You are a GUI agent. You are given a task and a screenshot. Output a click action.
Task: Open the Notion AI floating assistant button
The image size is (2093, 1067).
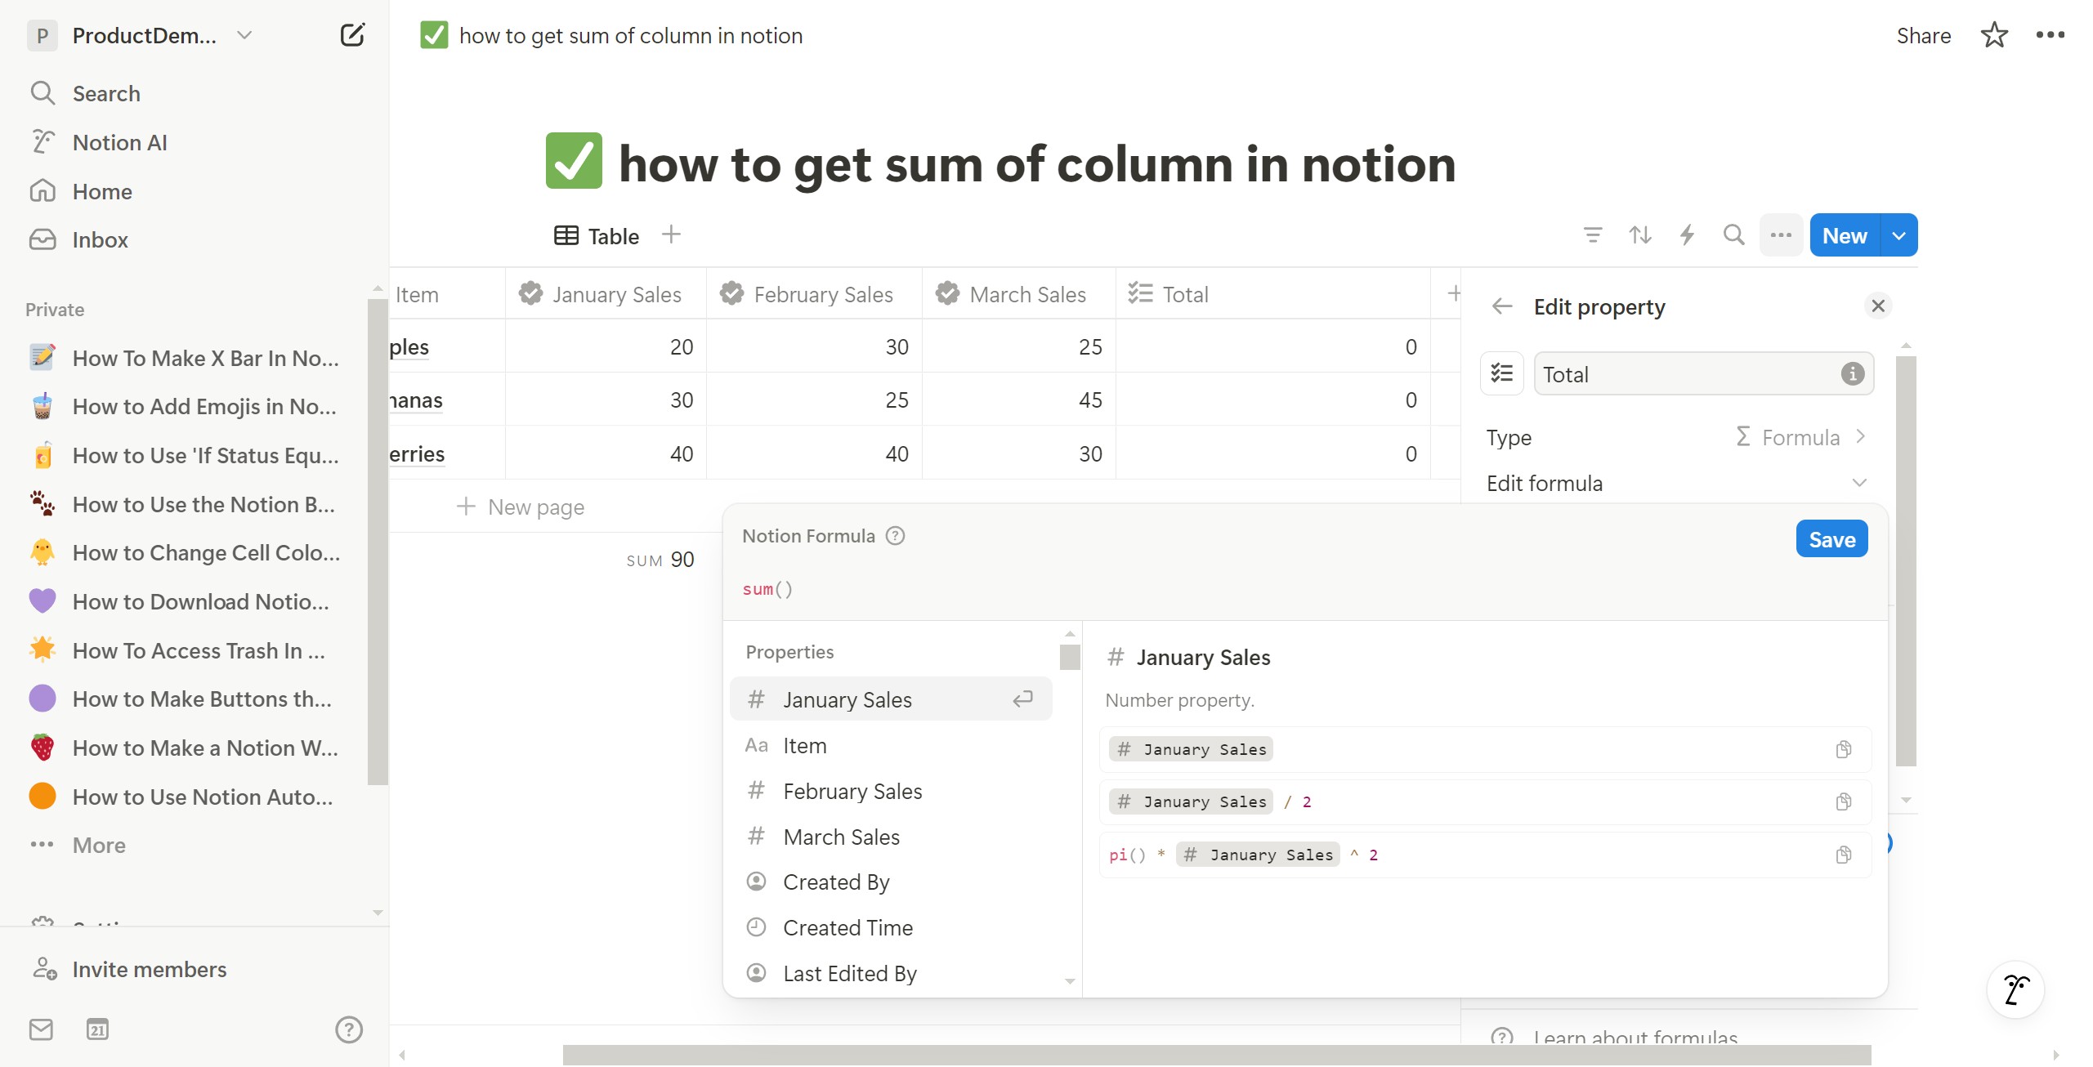pos(2015,989)
